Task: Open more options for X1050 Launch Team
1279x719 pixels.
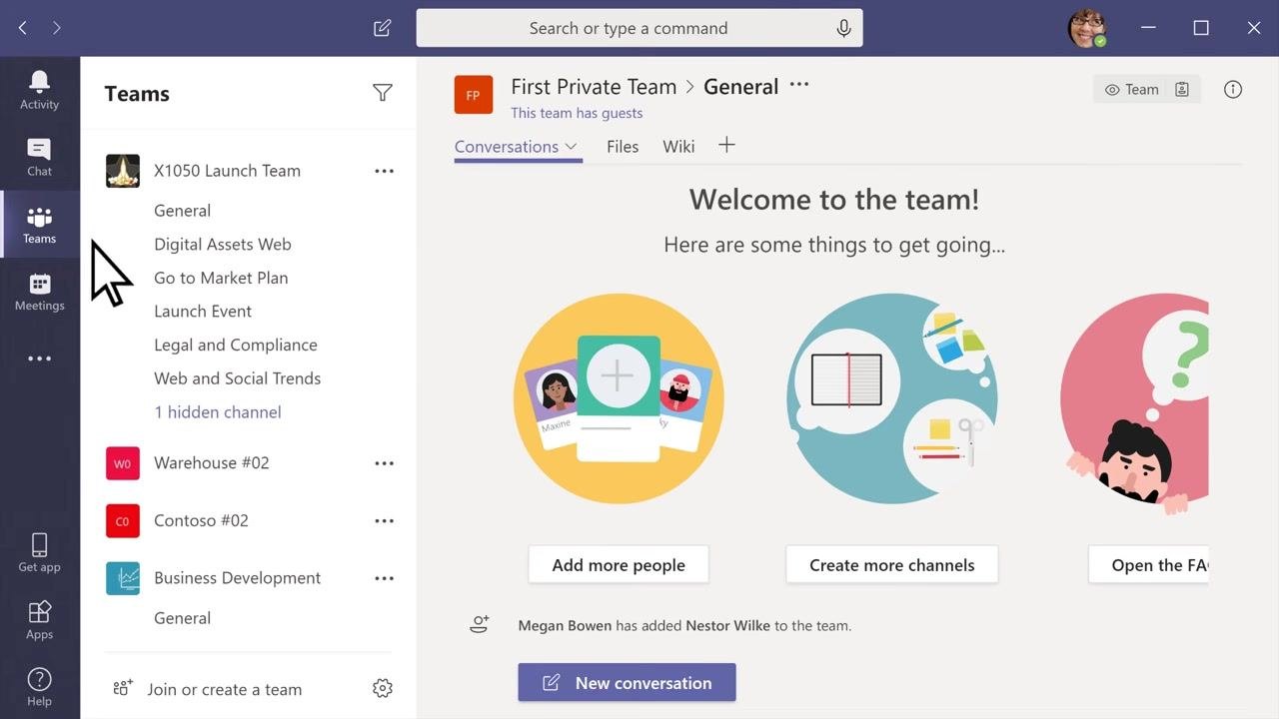Action: coord(384,171)
